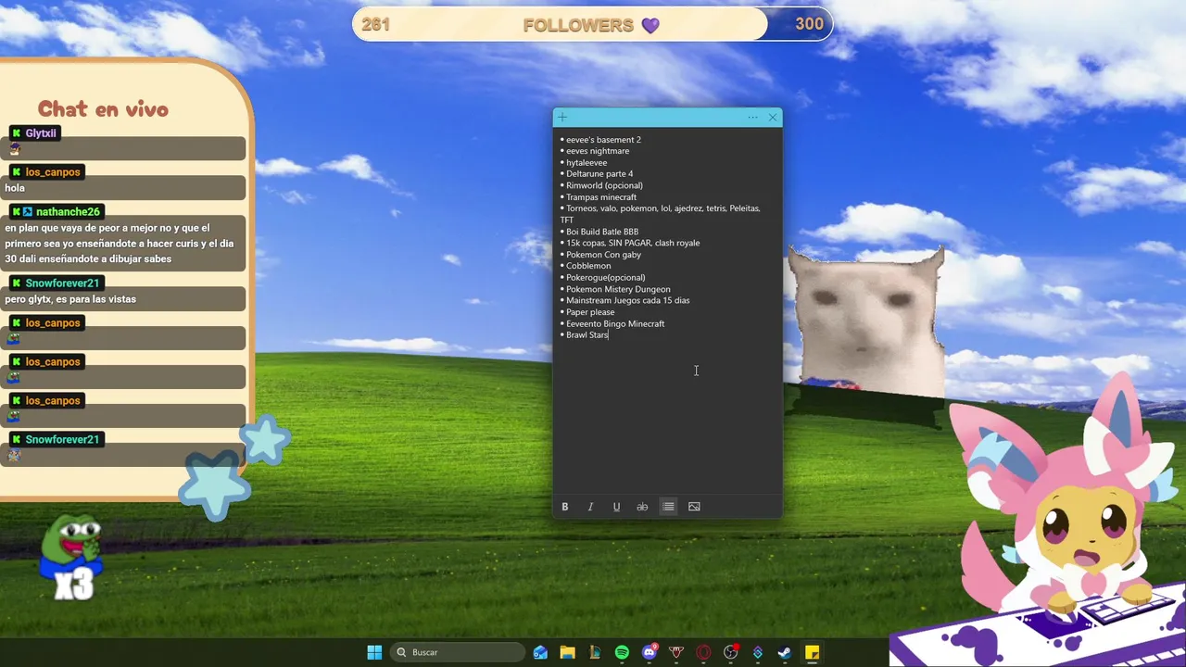The width and height of the screenshot is (1186, 667).
Task: Open Opera GX browser from taskbar
Action: pos(703,652)
